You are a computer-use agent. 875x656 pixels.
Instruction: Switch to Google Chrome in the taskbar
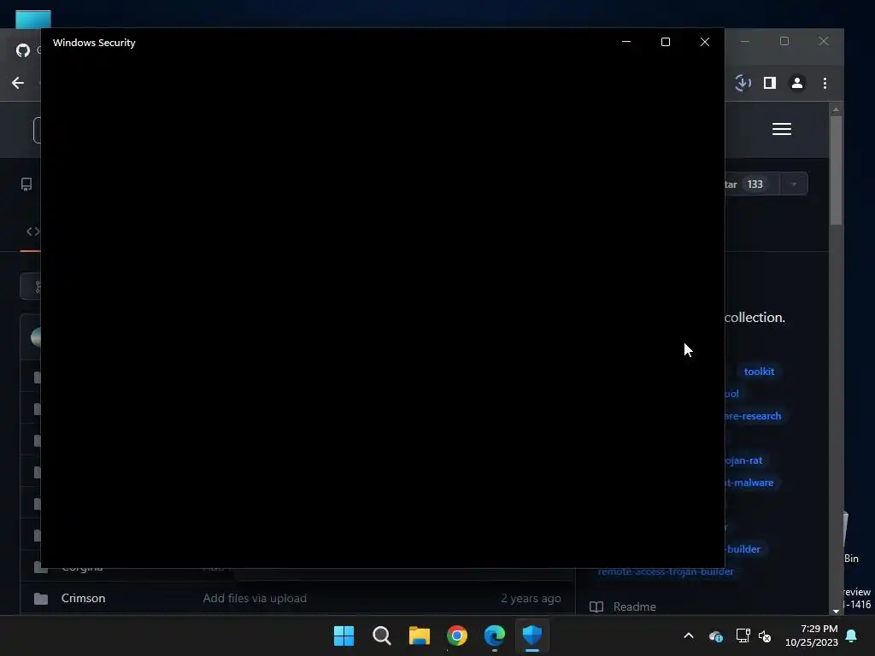coord(457,635)
